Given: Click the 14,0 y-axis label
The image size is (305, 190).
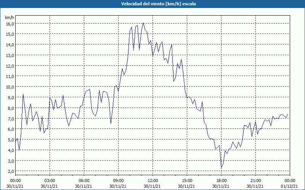Looking at the screenshot, I should click(10, 45).
